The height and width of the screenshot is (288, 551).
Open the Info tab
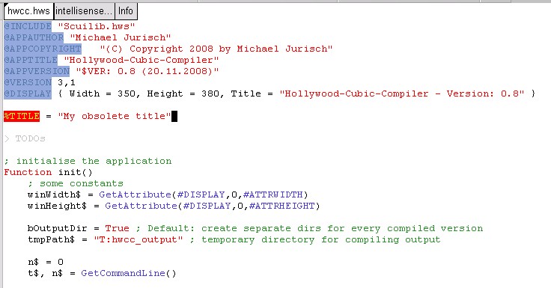(x=126, y=11)
